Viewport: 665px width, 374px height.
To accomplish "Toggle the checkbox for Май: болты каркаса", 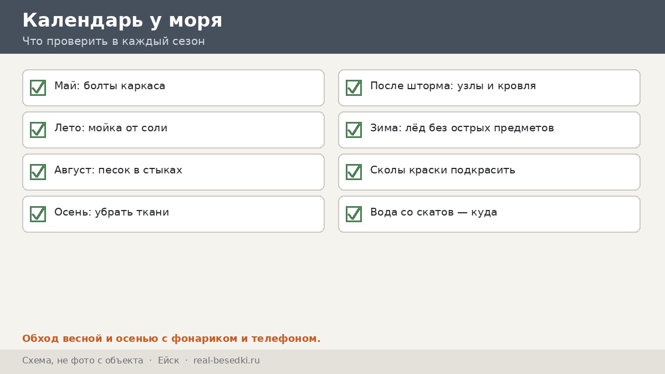I will click(38, 88).
